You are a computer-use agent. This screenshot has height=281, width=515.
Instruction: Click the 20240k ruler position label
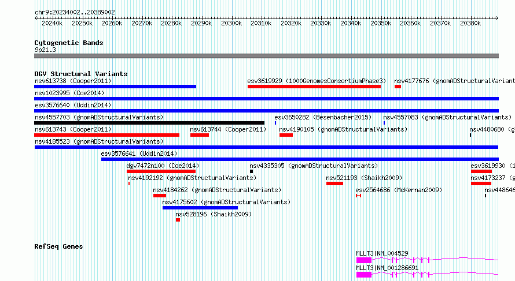(52, 23)
